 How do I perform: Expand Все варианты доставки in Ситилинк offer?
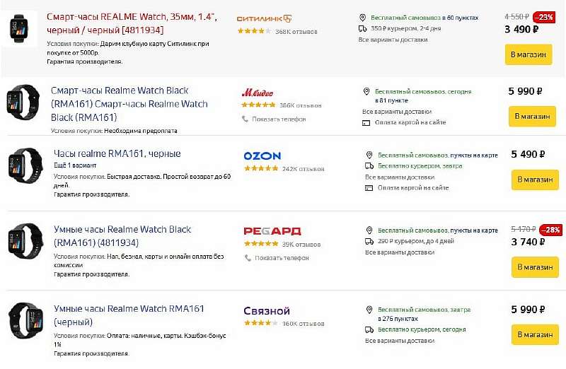[x=393, y=40]
